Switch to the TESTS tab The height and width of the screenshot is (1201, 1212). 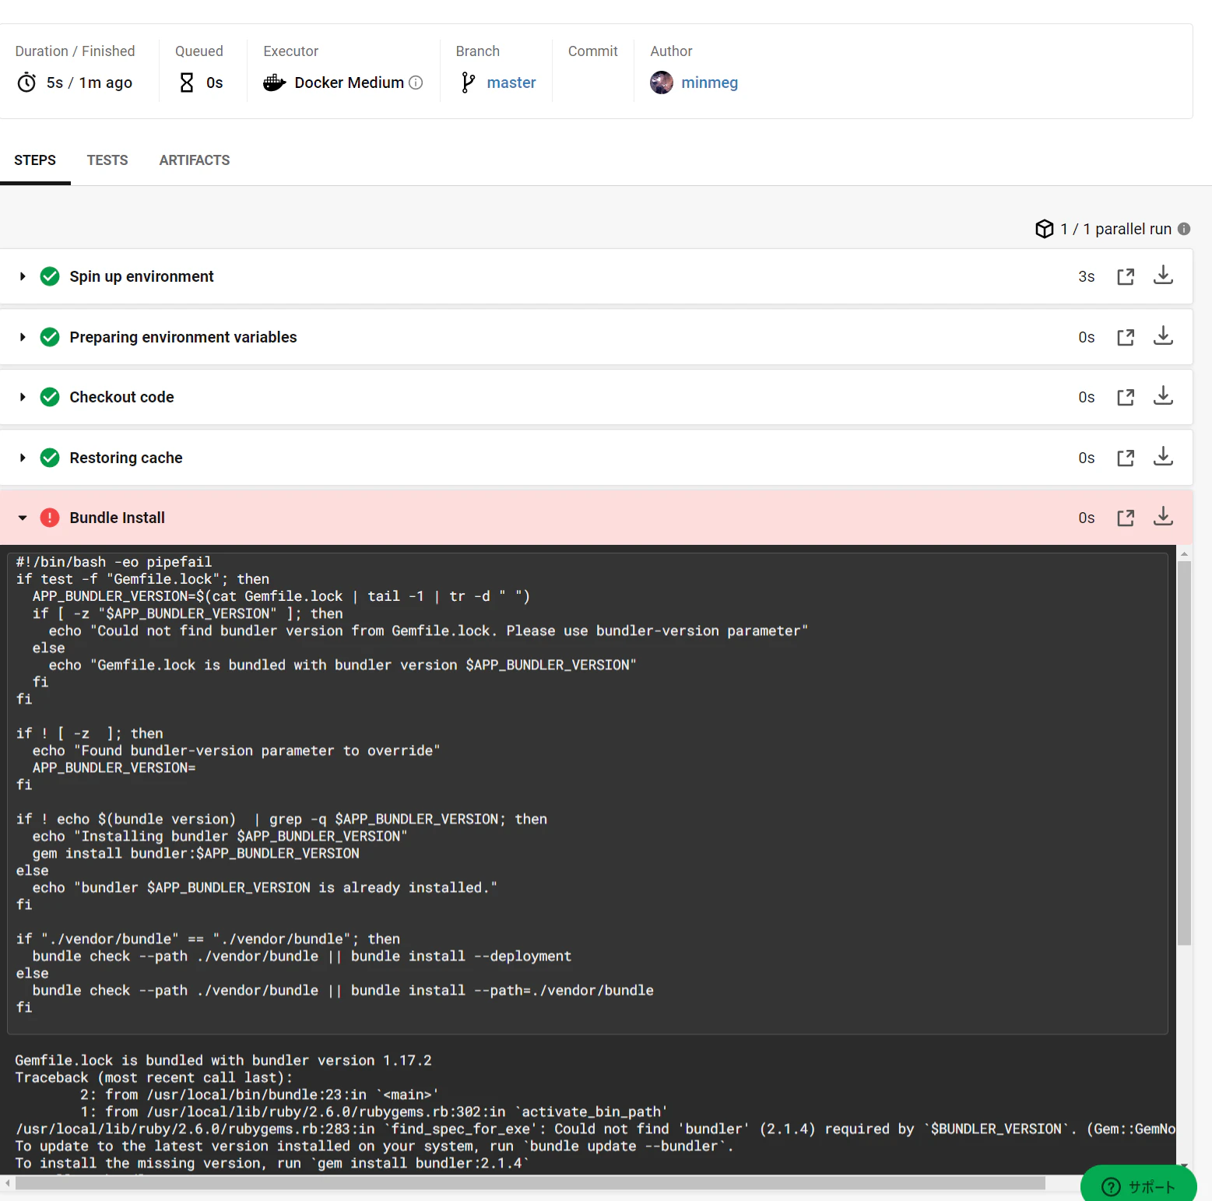(x=107, y=160)
